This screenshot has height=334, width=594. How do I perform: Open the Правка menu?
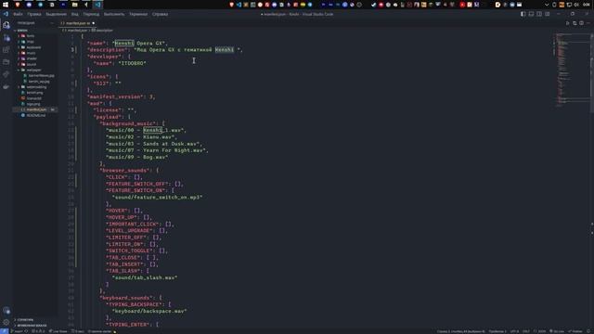click(x=34, y=14)
